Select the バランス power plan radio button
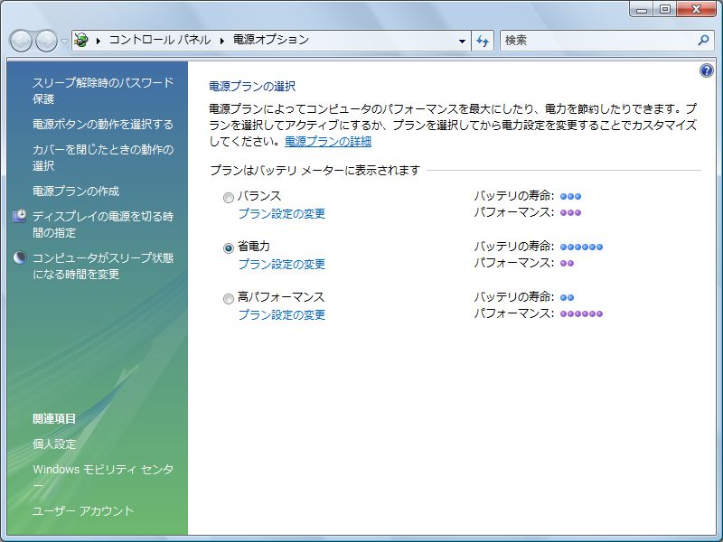Image resolution: width=723 pixels, height=542 pixels. coord(229,198)
